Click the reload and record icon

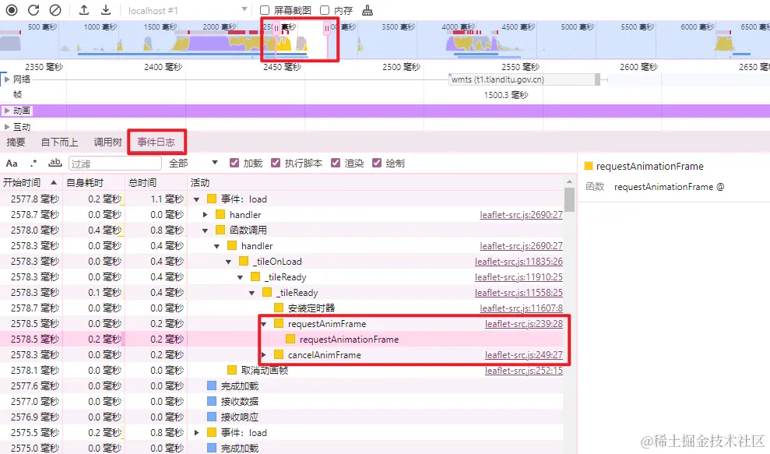click(33, 10)
